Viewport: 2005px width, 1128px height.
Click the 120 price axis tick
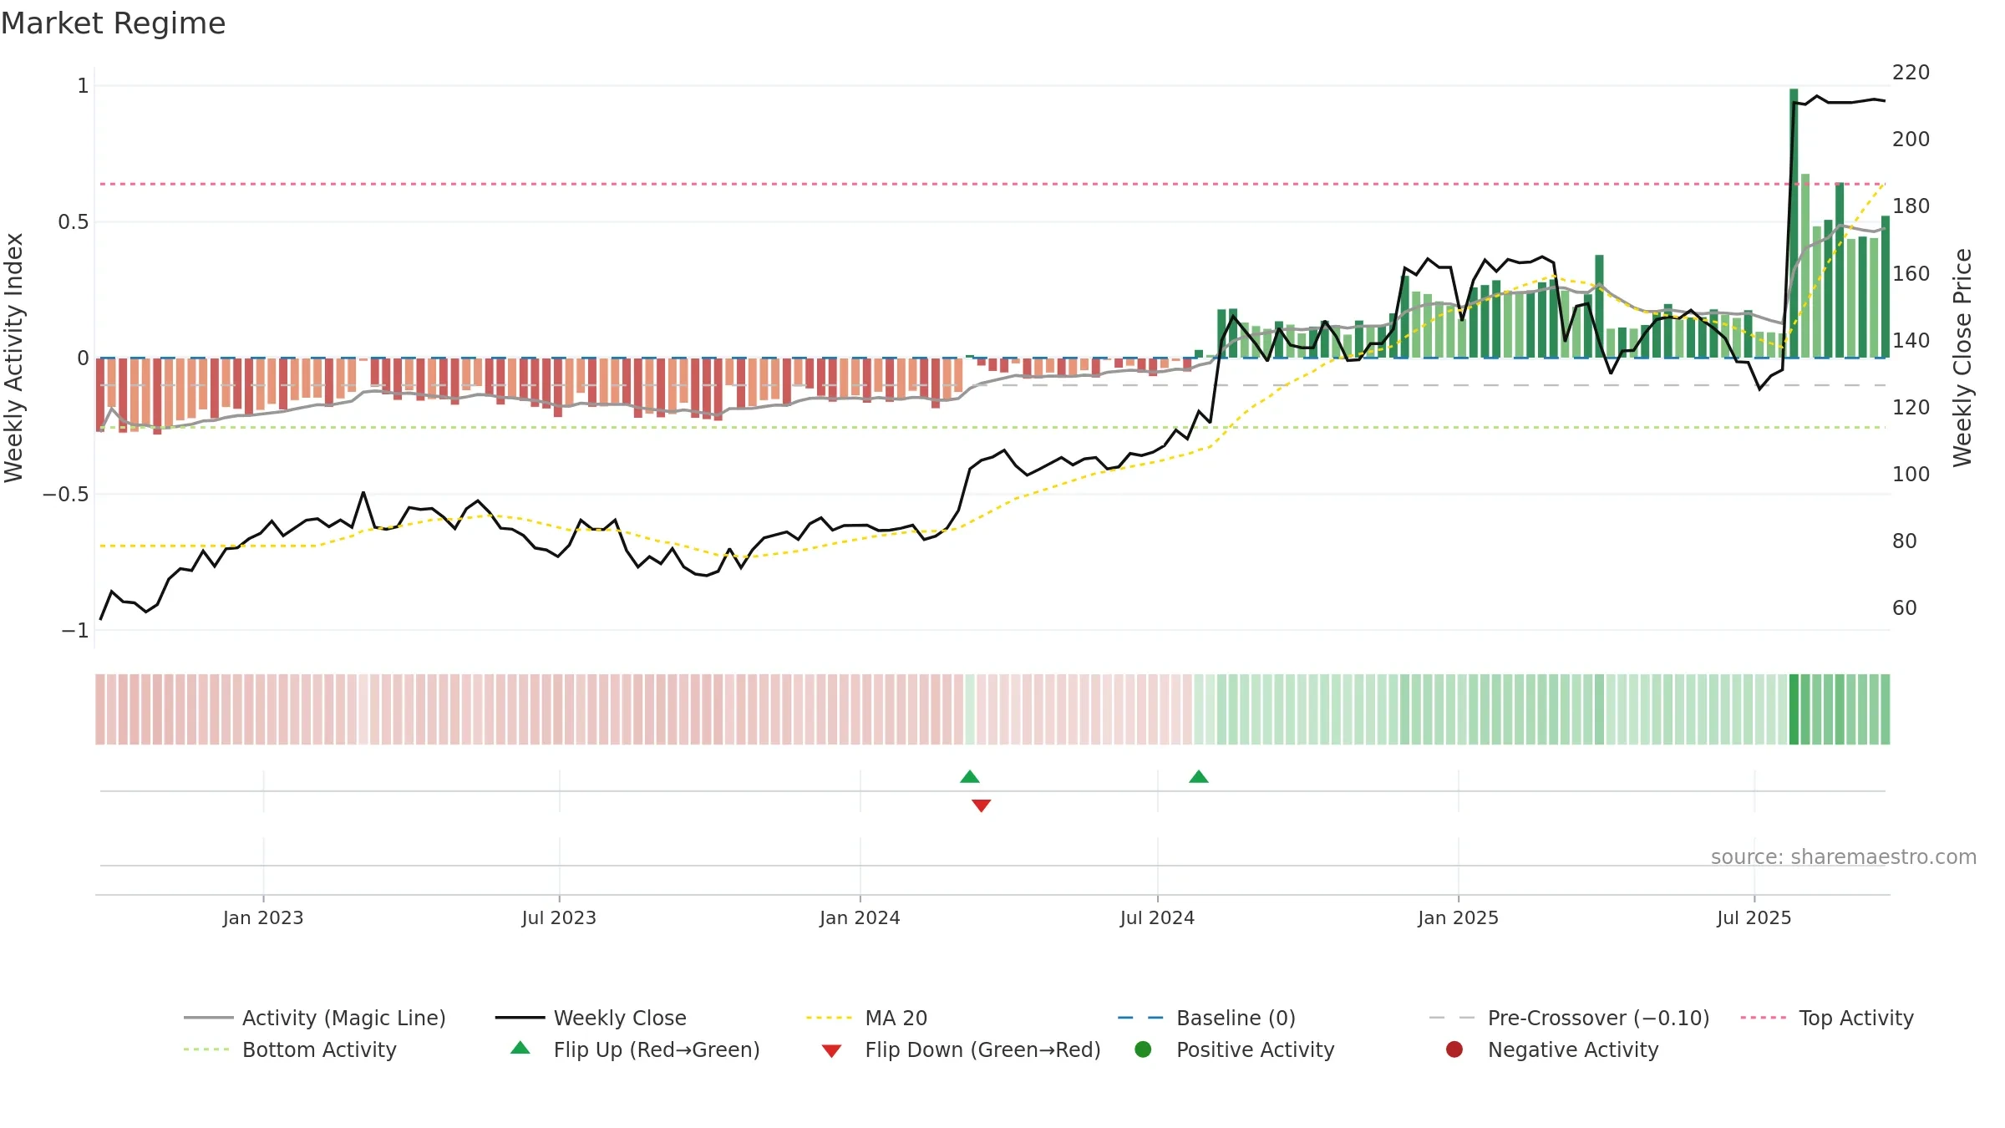1911,408
